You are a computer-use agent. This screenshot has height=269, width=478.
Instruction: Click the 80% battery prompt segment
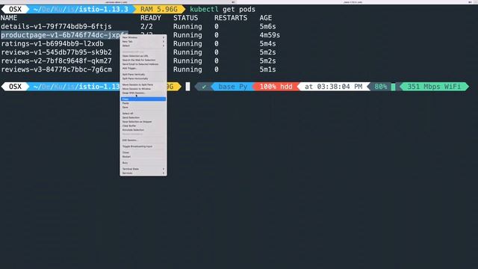[381, 87]
